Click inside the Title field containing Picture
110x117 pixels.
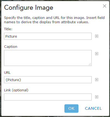48,36
